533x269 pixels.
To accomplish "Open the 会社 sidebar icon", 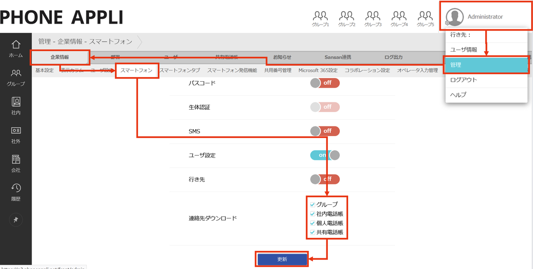I will pos(16,163).
